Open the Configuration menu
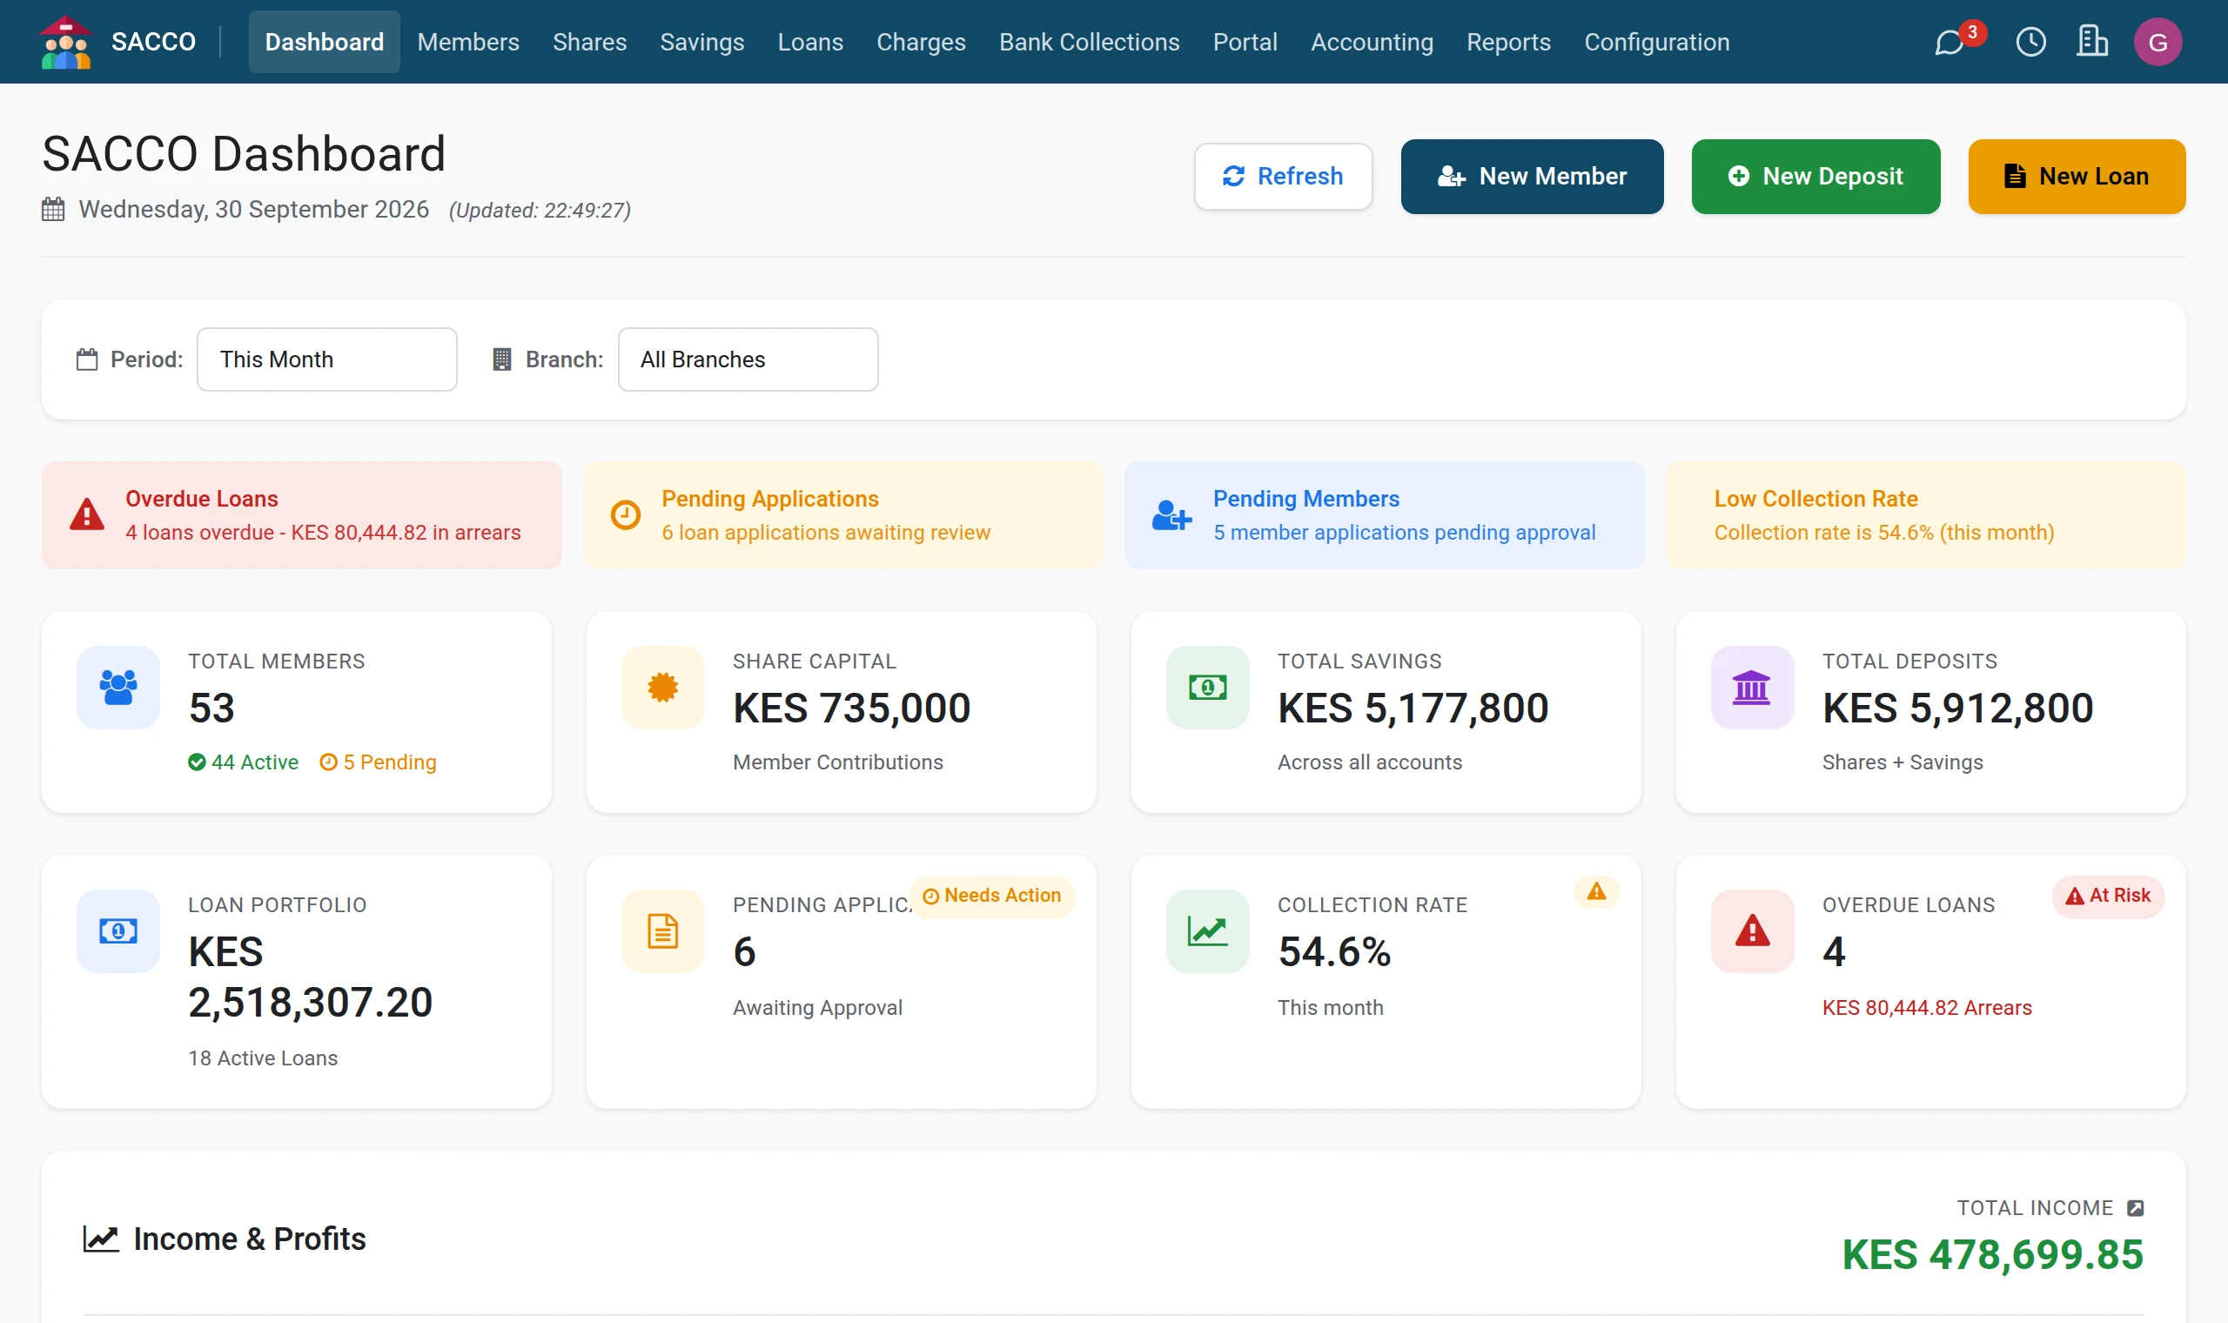 [1656, 42]
